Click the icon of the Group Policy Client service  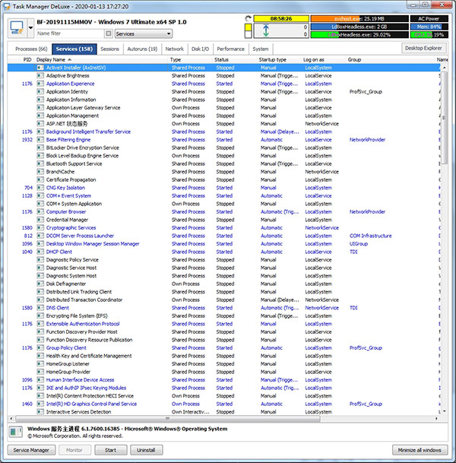(40, 348)
